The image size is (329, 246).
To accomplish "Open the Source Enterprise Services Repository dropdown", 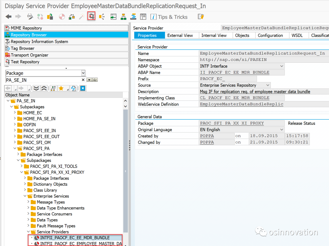I will [x=267, y=85].
